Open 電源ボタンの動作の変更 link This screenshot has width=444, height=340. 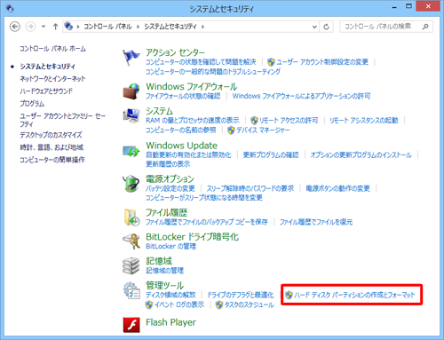337,188
